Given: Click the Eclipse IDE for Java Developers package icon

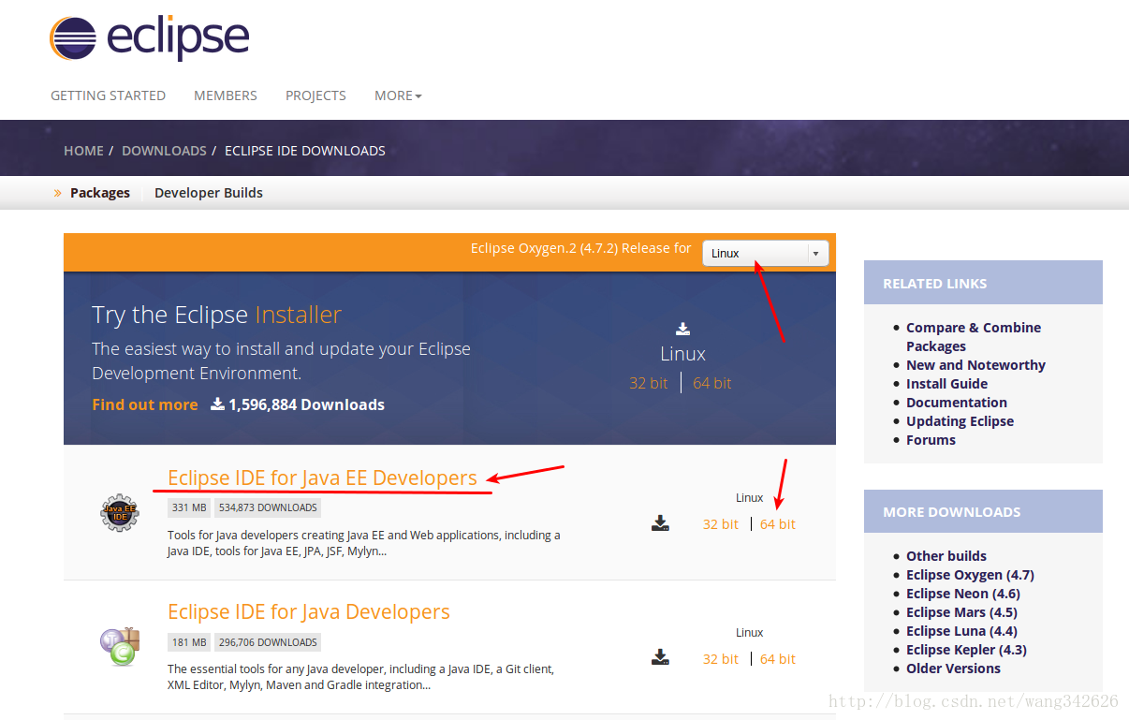Looking at the screenshot, I should click(119, 647).
